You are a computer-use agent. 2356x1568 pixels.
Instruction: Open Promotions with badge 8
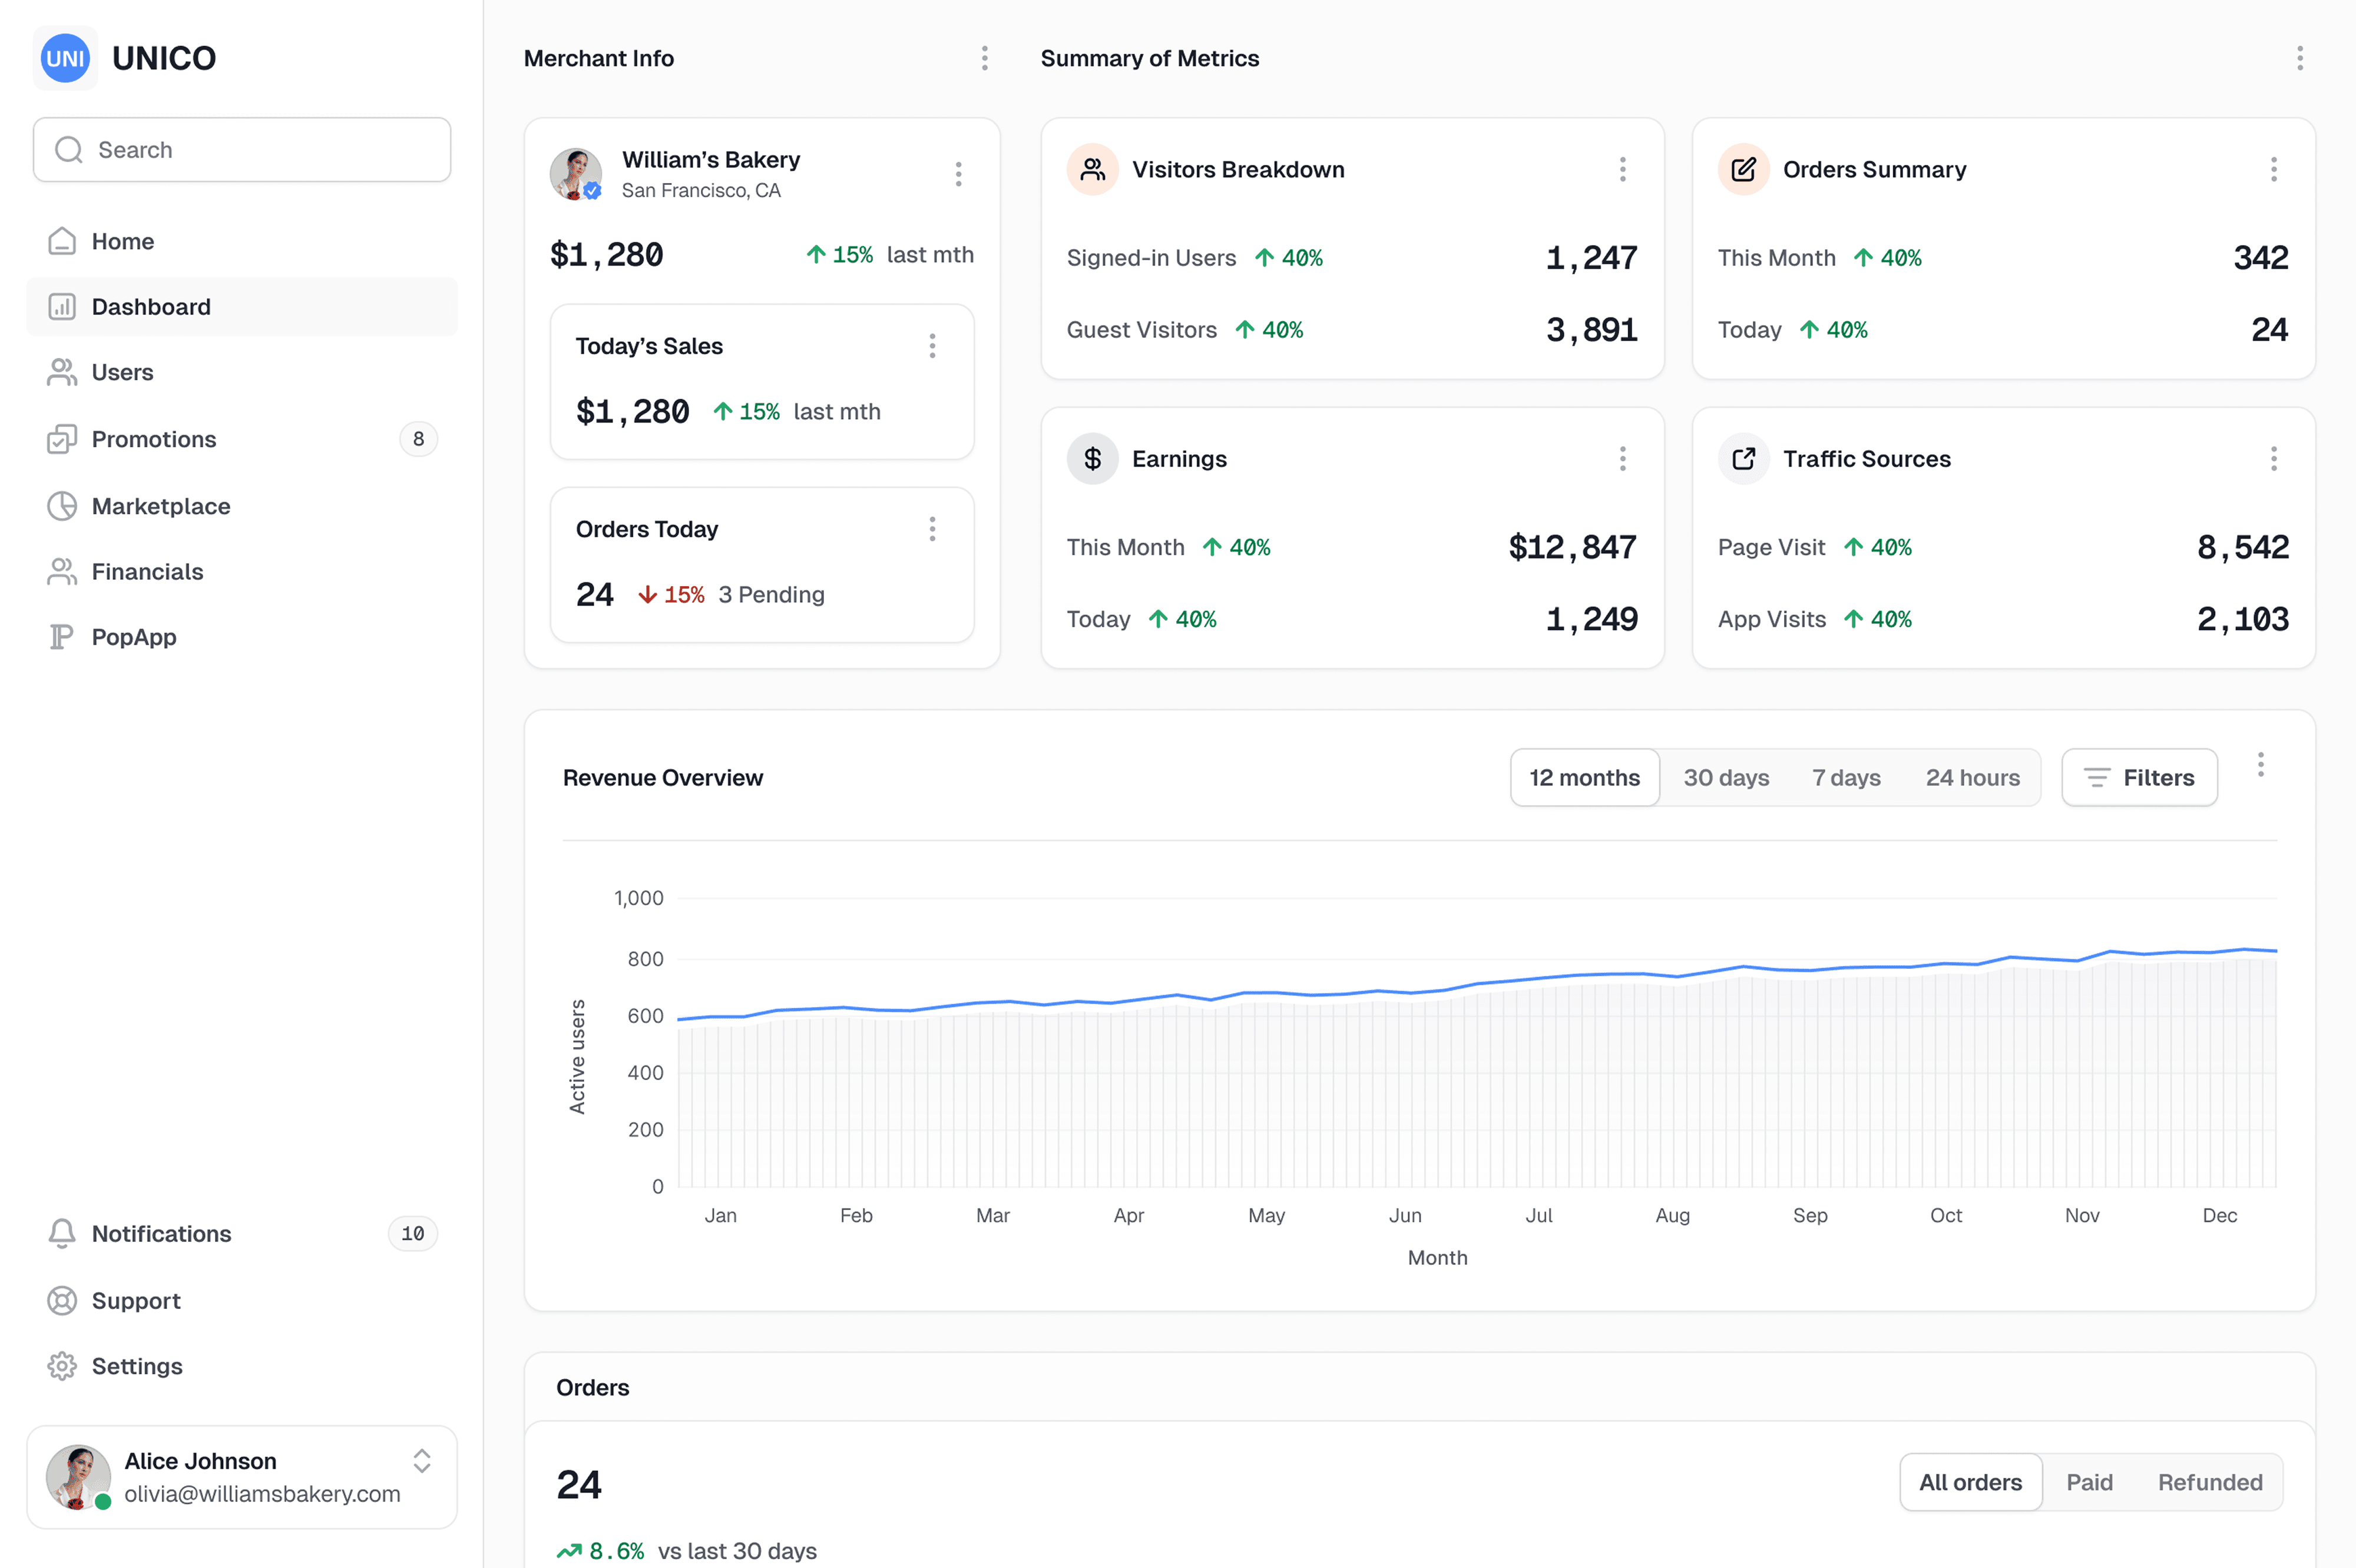point(153,439)
